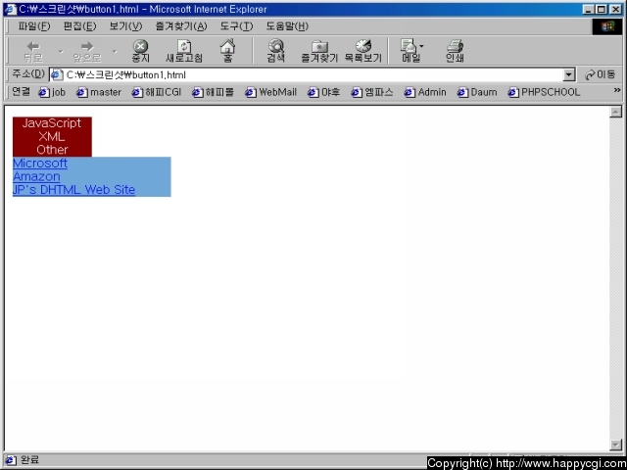Viewport: 627px width, 470px height.
Task: Open JP's DHTML Web Site link
Action: (74, 189)
